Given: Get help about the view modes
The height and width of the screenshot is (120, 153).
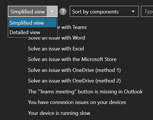Looking at the screenshot, I should 63,11.
